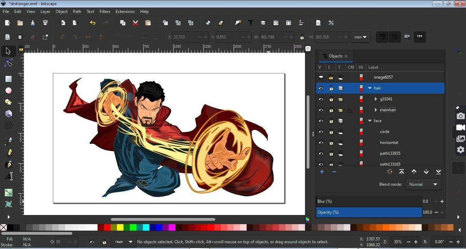Toggle visibility of image6057 object
The height and width of the screenshot is (249, 466).
(321, 77)
